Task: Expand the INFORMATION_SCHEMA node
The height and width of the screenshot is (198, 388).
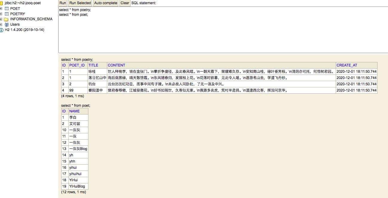Action: click(x=1, y=19)
